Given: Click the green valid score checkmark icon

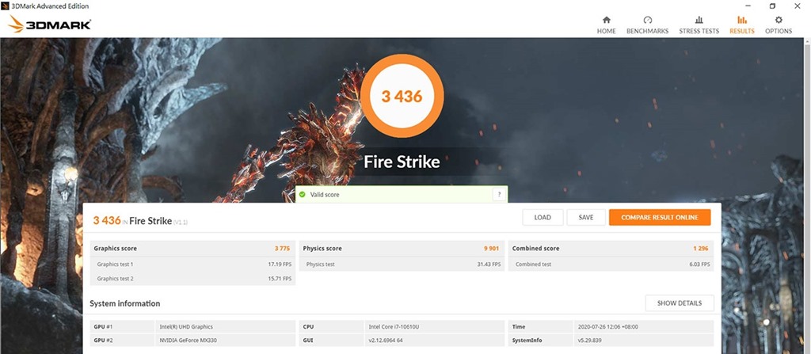Looking at the screenshot, I should [x=302, y=195].
